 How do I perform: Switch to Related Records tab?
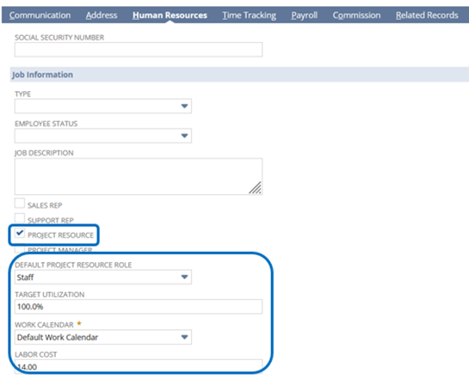[x=427, y=15]
